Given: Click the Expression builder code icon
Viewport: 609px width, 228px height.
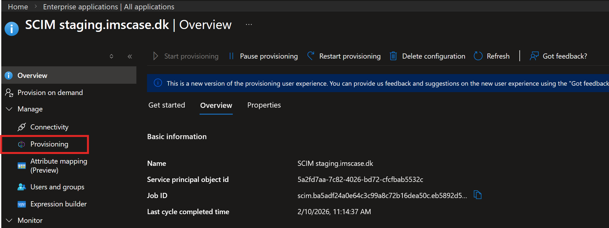Looking at the screenshot, I should (x=22, y=204).
